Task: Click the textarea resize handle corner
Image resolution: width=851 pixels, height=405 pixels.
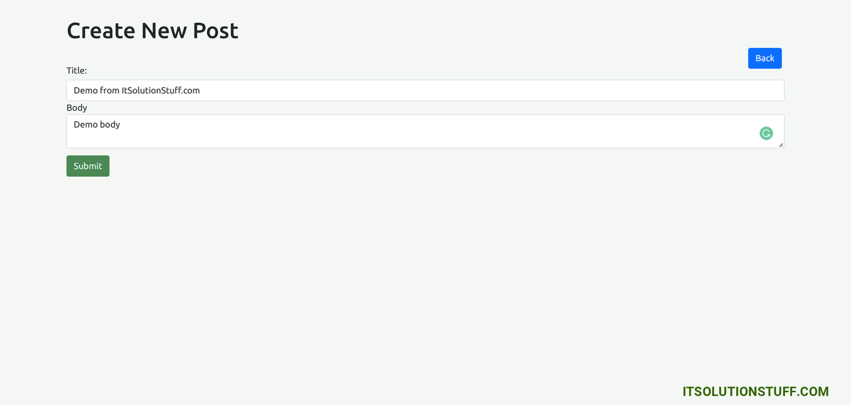Action: 781,145
